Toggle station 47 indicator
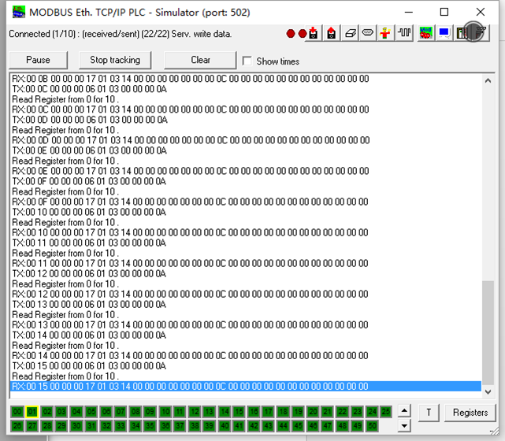 [328, 426]
